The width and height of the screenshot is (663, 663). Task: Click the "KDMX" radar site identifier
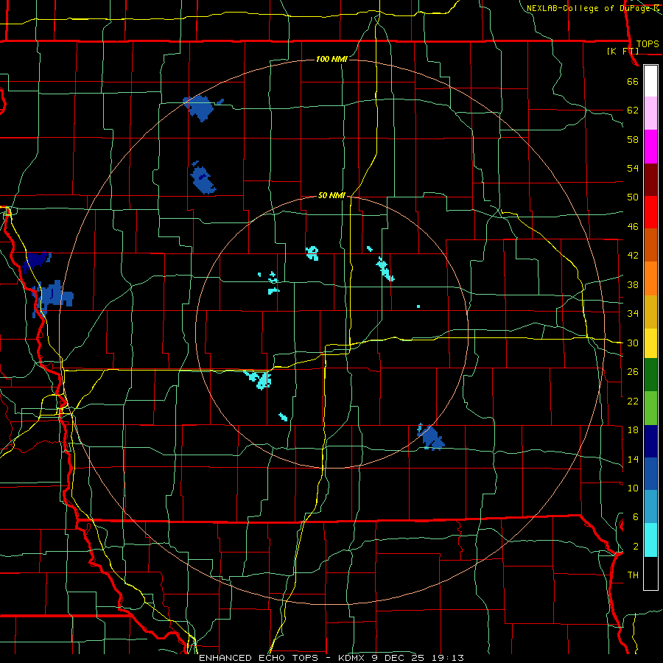coord(351,658)
